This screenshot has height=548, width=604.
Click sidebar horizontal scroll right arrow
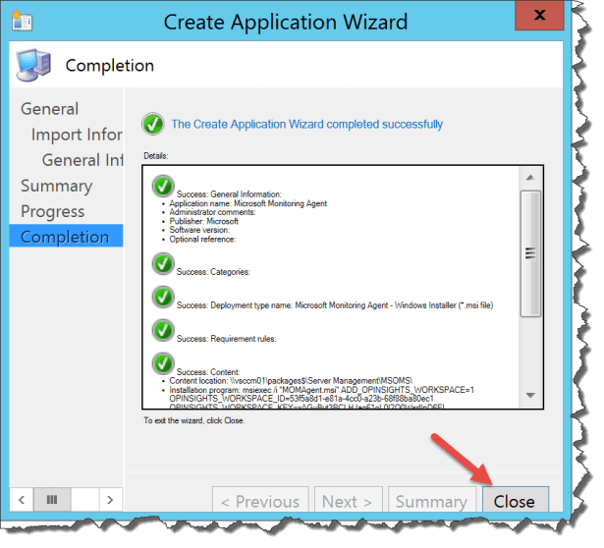tap(111, 500)
